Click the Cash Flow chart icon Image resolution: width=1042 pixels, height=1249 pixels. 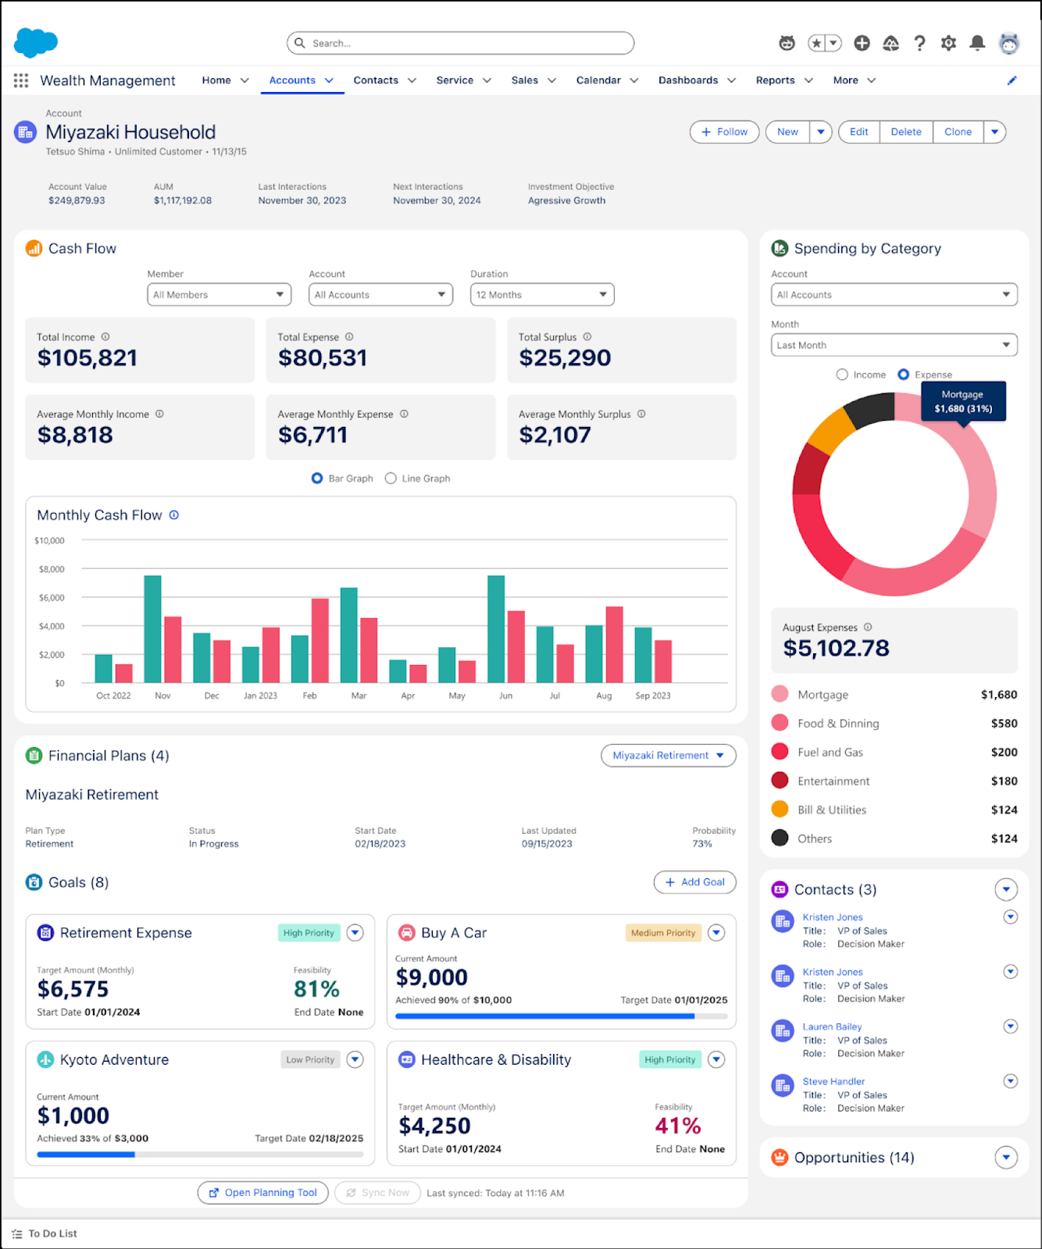pos(34,248)
